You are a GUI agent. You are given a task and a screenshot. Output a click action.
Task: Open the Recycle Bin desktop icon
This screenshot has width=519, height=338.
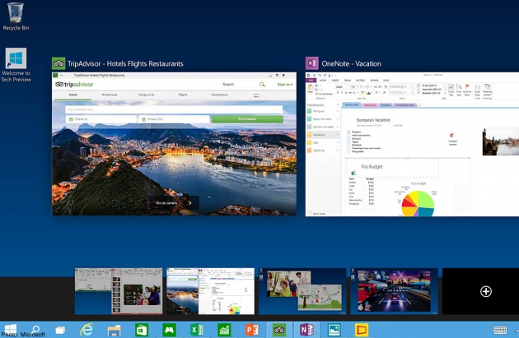[x=16, y=16]
